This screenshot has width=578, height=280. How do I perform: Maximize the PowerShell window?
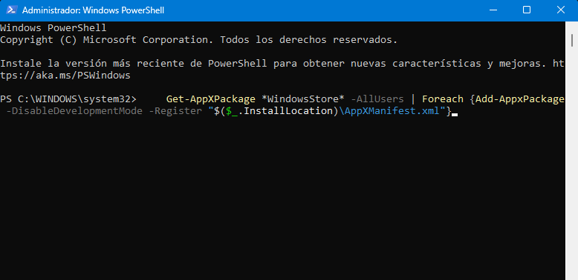click(x=527, y=10)
